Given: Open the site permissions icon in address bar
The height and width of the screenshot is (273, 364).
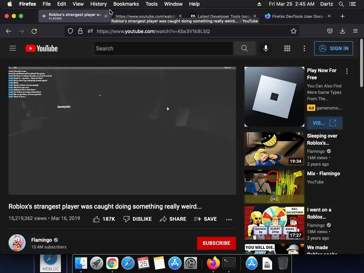Looking at the screenshot, I should 90,31.
